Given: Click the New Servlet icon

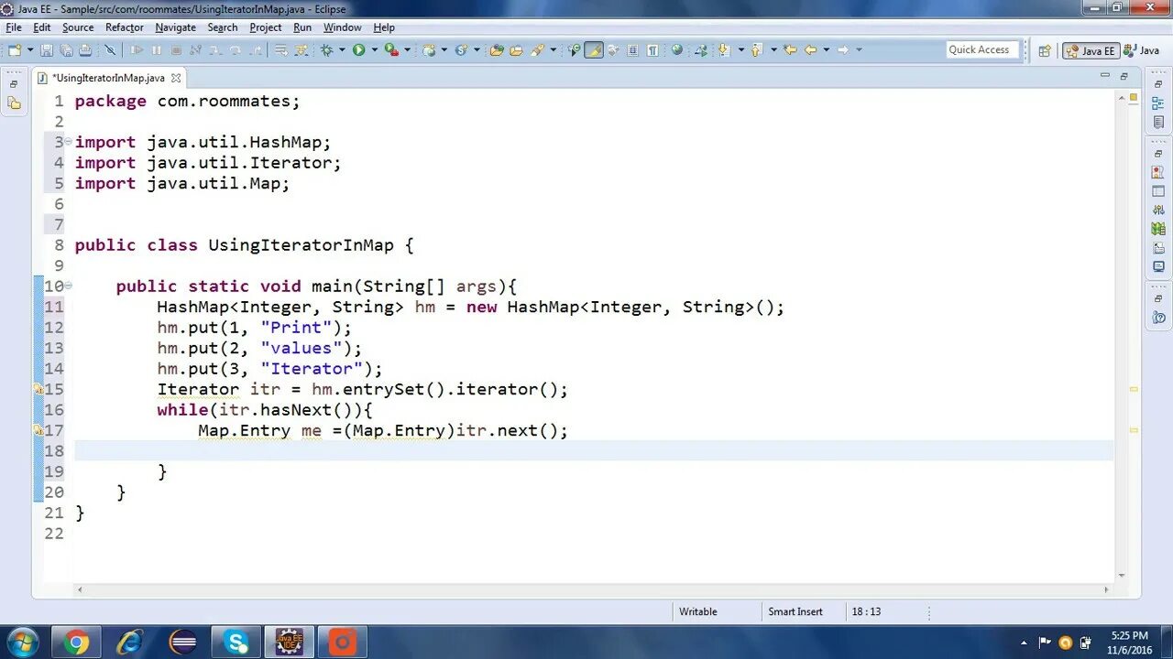Looking at the screenshot, I should [461, 50].
